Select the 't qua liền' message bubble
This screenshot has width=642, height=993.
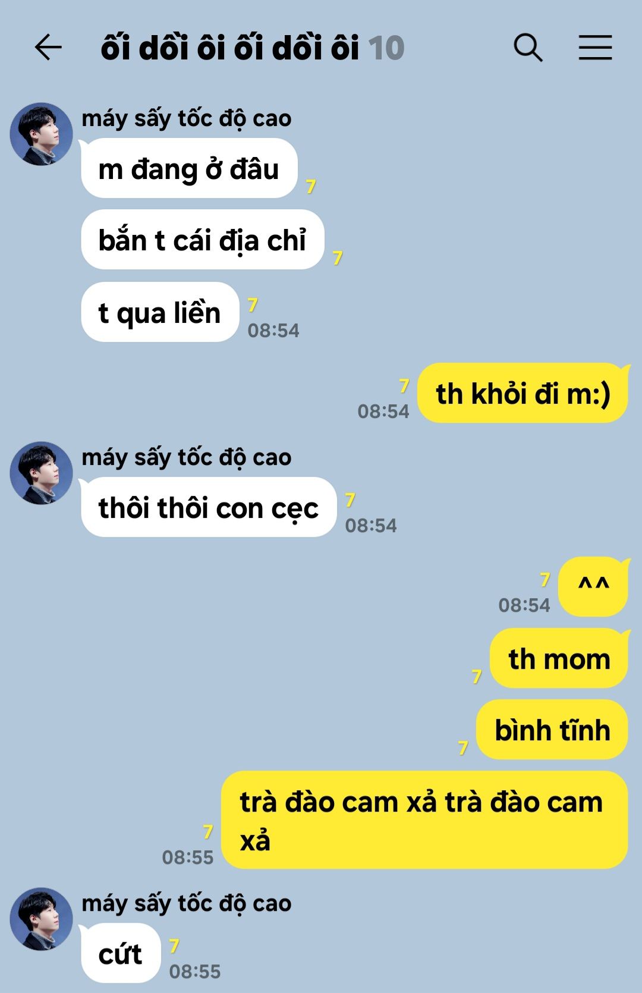(160, 312)
